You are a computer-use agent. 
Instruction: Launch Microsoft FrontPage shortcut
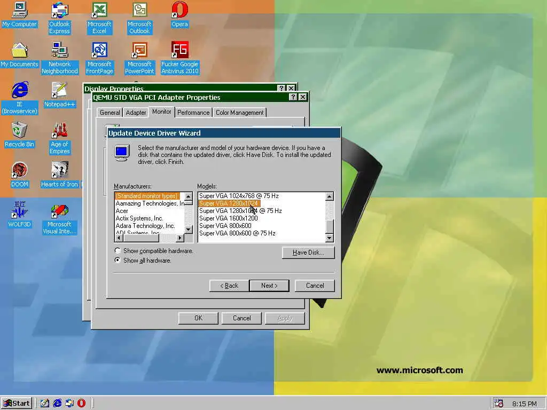pyautogui.click(x=99, y=58)
